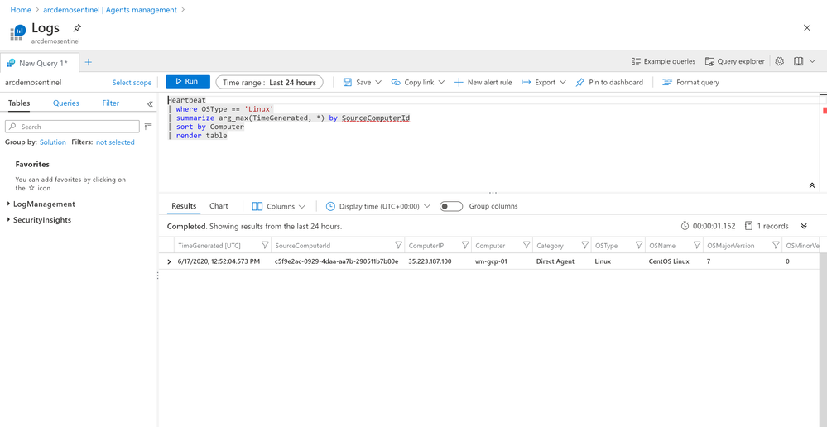This screenshot has width=827, height=427.
Task: Save the query
Action: (357, 82)
